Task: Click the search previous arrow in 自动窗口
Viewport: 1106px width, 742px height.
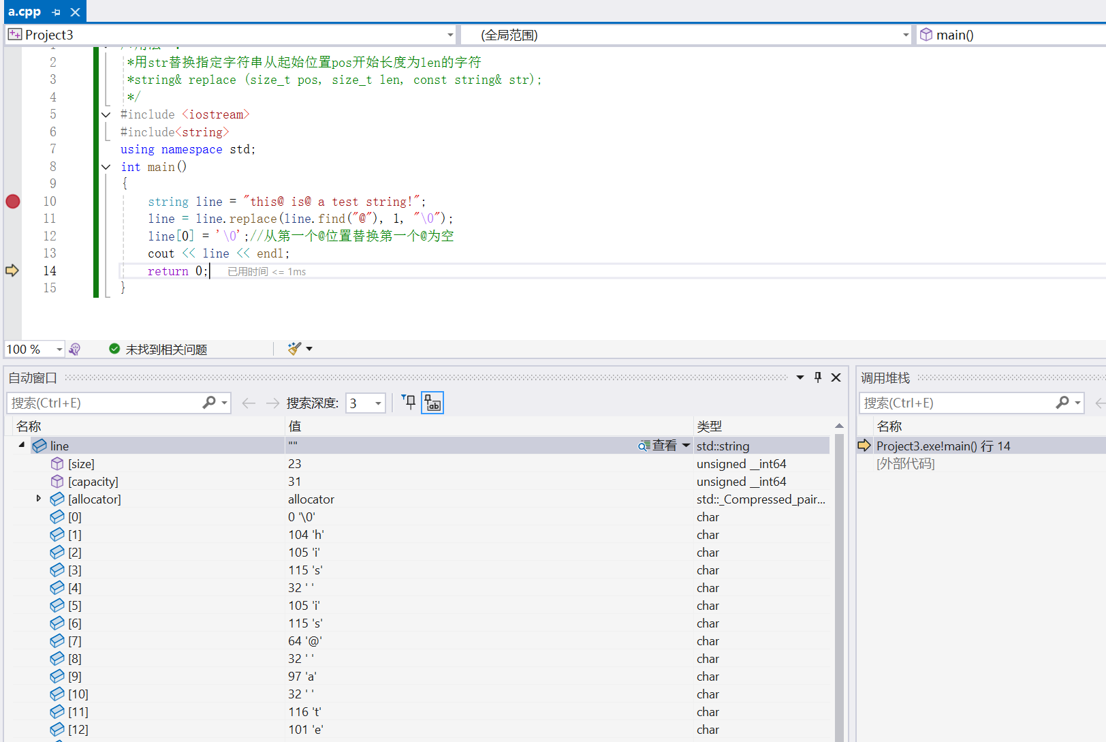Action: click(249, 403)
